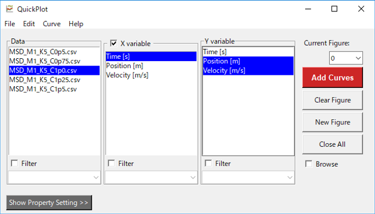Image resolution: width=375 pixels, height=214 pixels.
Task: Open the Curve menu
Action: tap(52, 24)
